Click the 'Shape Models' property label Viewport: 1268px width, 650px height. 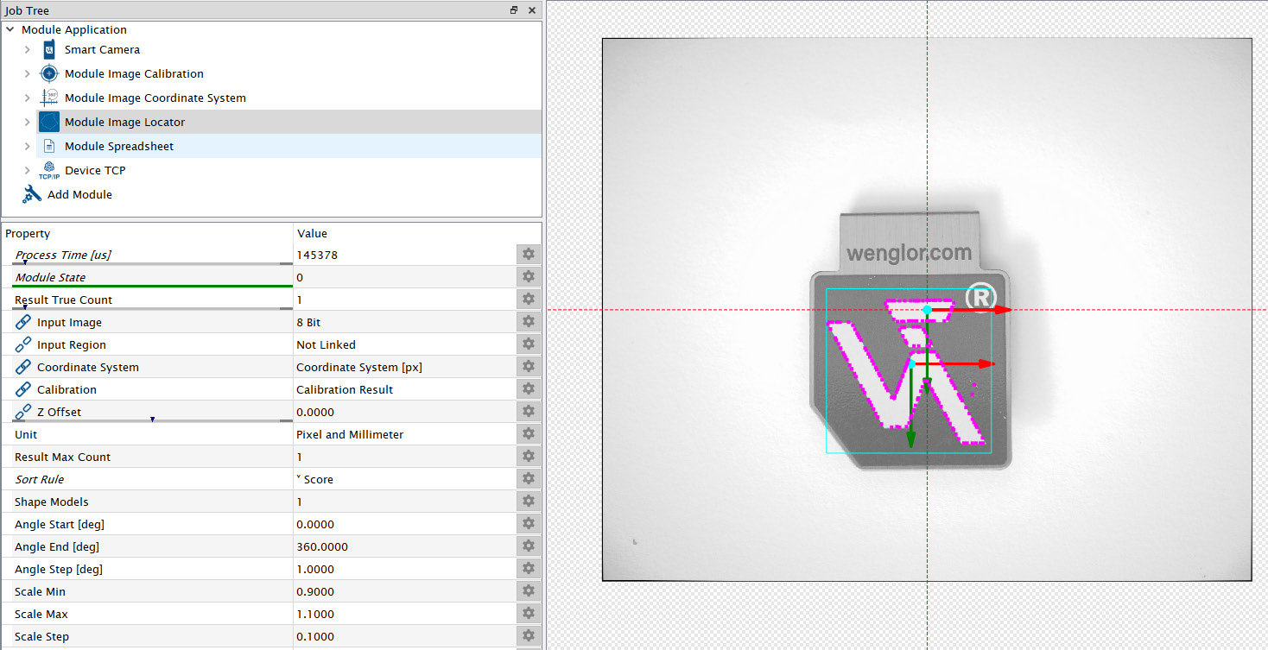(x=52, y=502)
